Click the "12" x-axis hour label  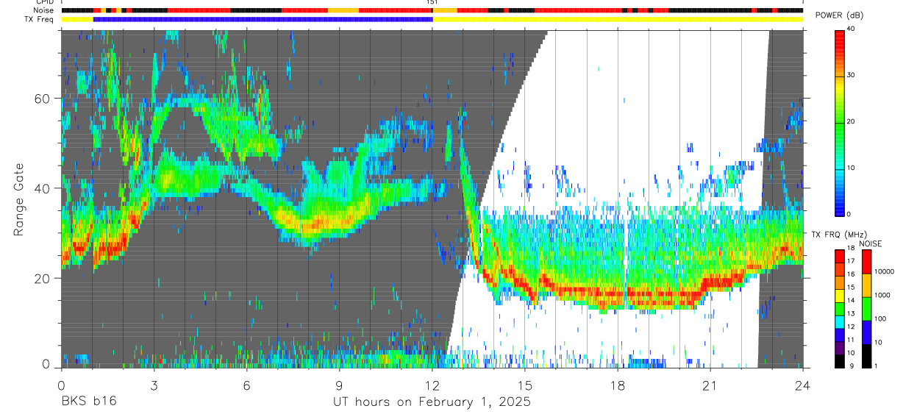[x=432, y=385]
